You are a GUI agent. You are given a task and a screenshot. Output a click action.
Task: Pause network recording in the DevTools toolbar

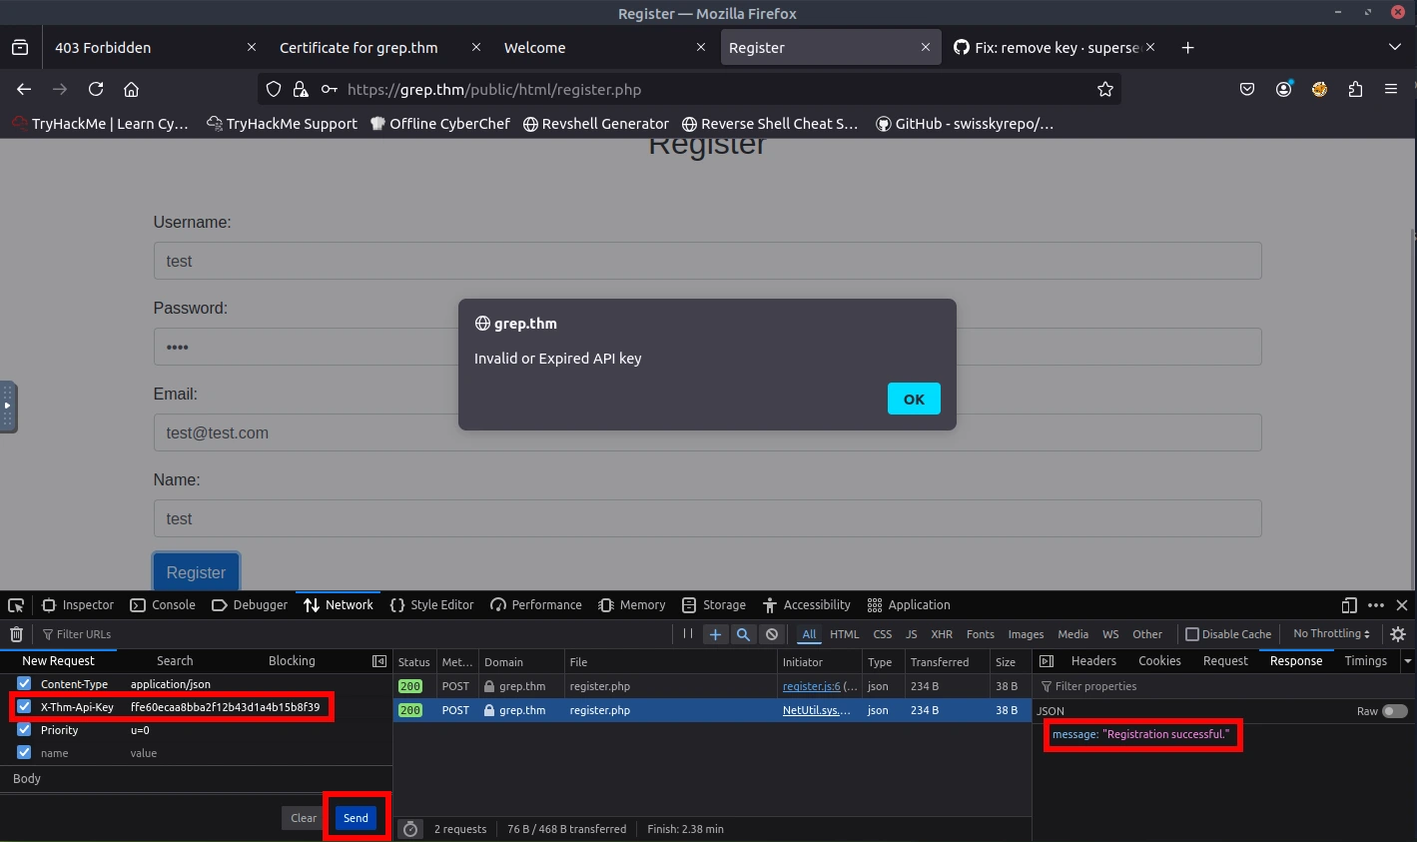tap(688, 633)
